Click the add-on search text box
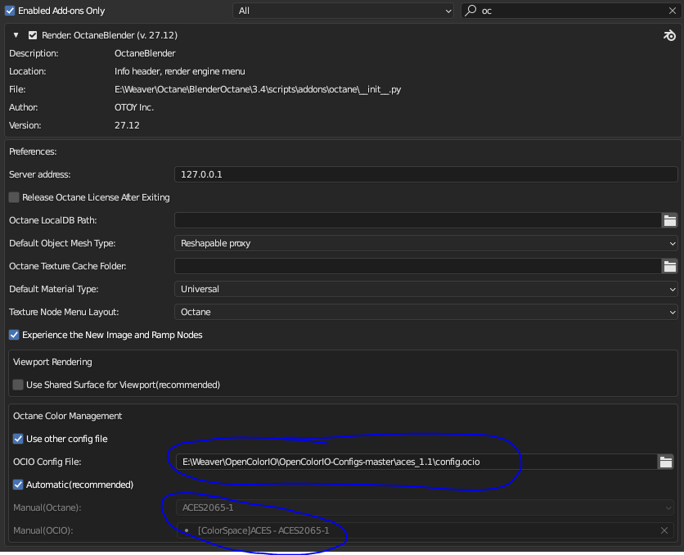Screen dimensions: 684x555 tap(569, 11)
